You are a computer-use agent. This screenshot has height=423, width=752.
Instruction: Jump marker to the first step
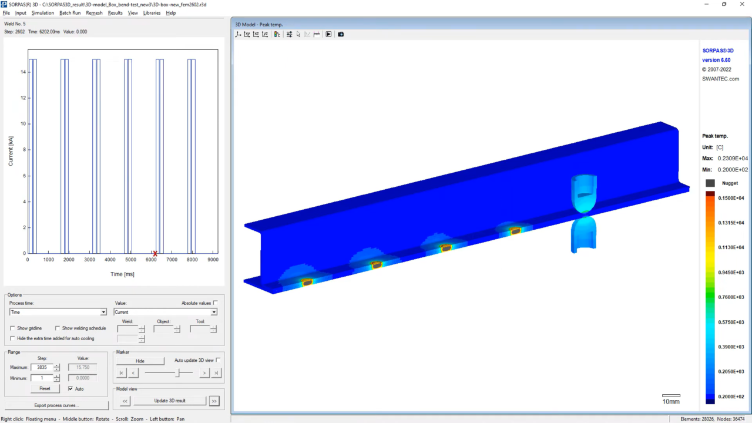(122, 373)
